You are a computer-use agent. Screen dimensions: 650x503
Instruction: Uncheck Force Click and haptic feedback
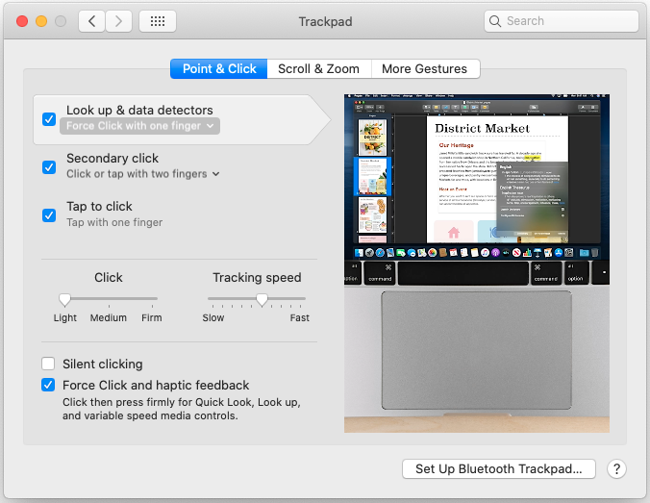[x=48, y=385]
